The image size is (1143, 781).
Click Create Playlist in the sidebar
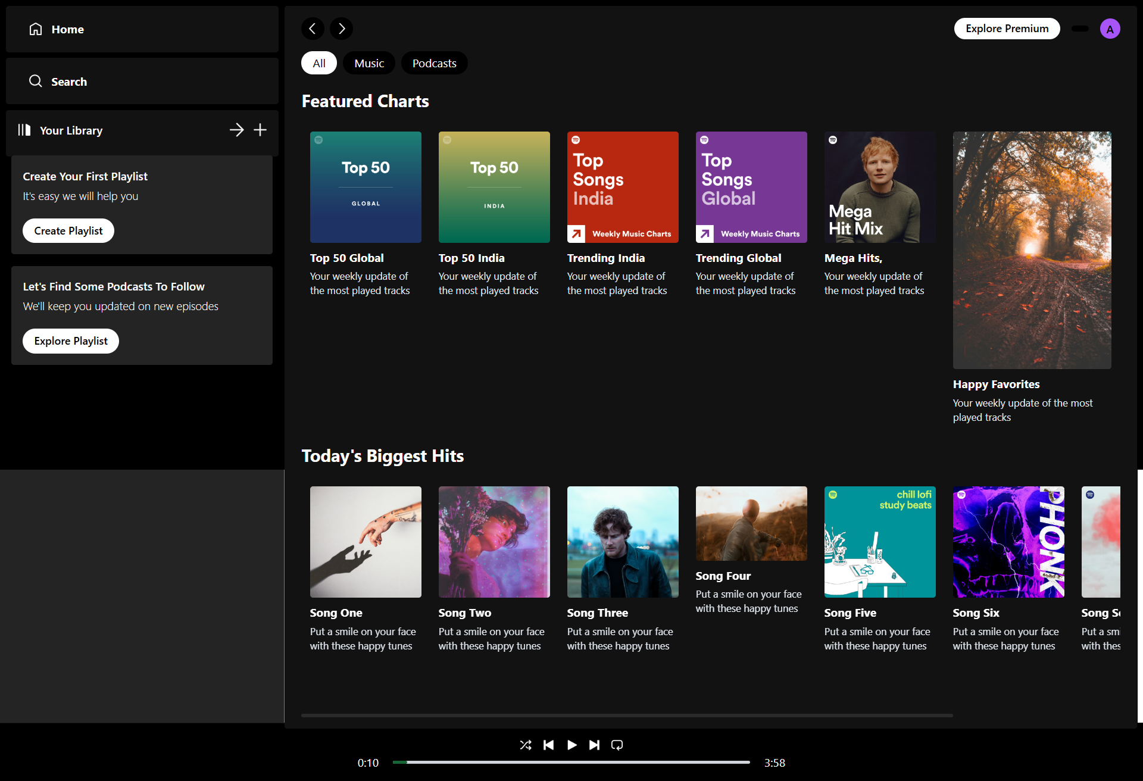(x=68, y=230)
